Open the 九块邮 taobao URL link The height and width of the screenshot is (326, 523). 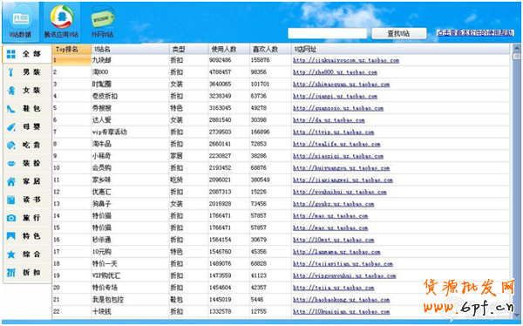(346, 60)
